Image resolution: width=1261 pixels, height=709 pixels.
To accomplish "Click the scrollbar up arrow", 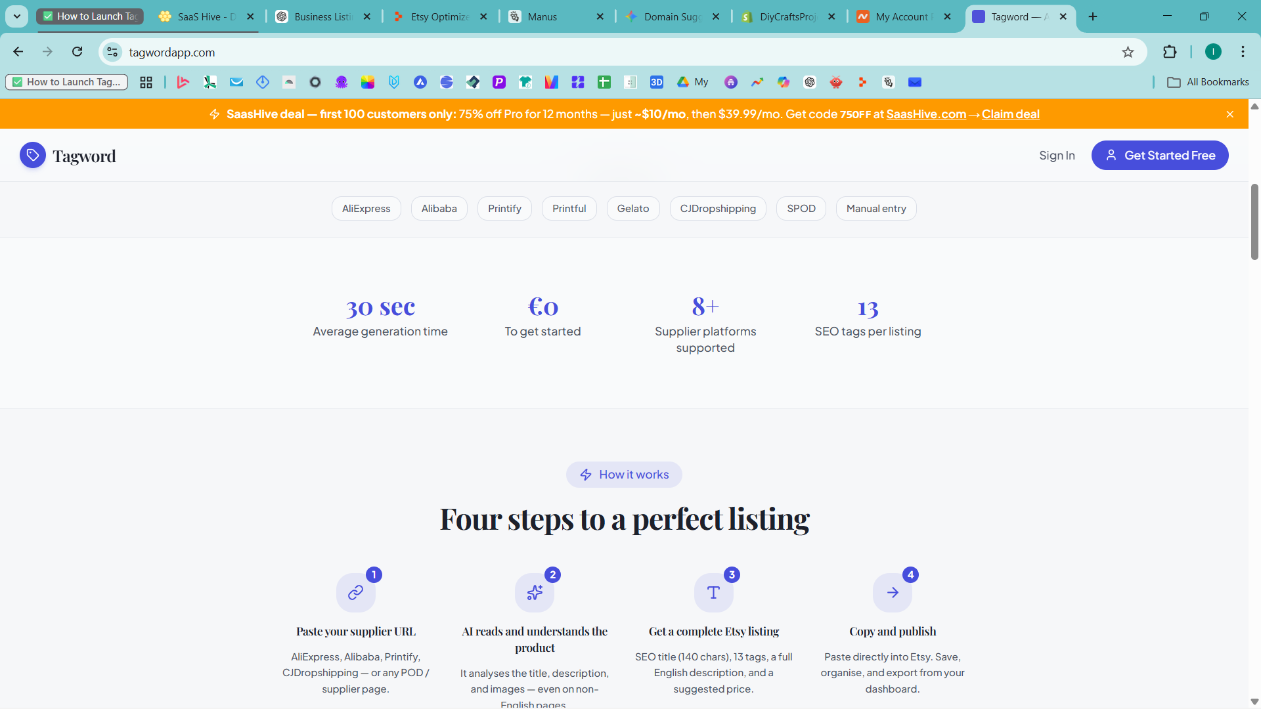I will 1254,106.
